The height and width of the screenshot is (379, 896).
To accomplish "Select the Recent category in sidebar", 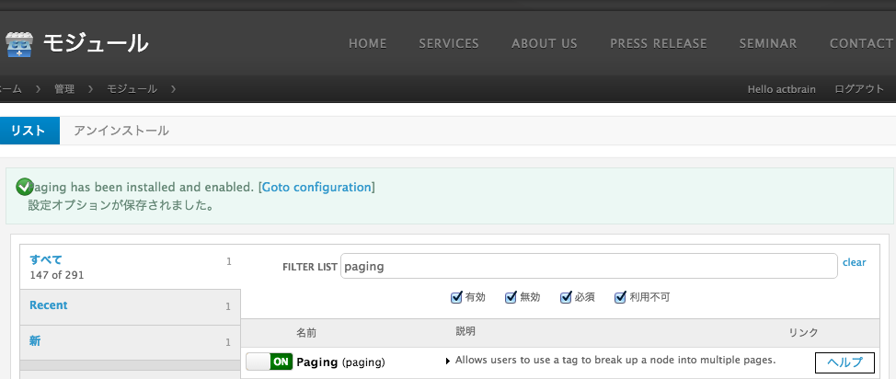I will pyautogui.click(x=49, y=305).
